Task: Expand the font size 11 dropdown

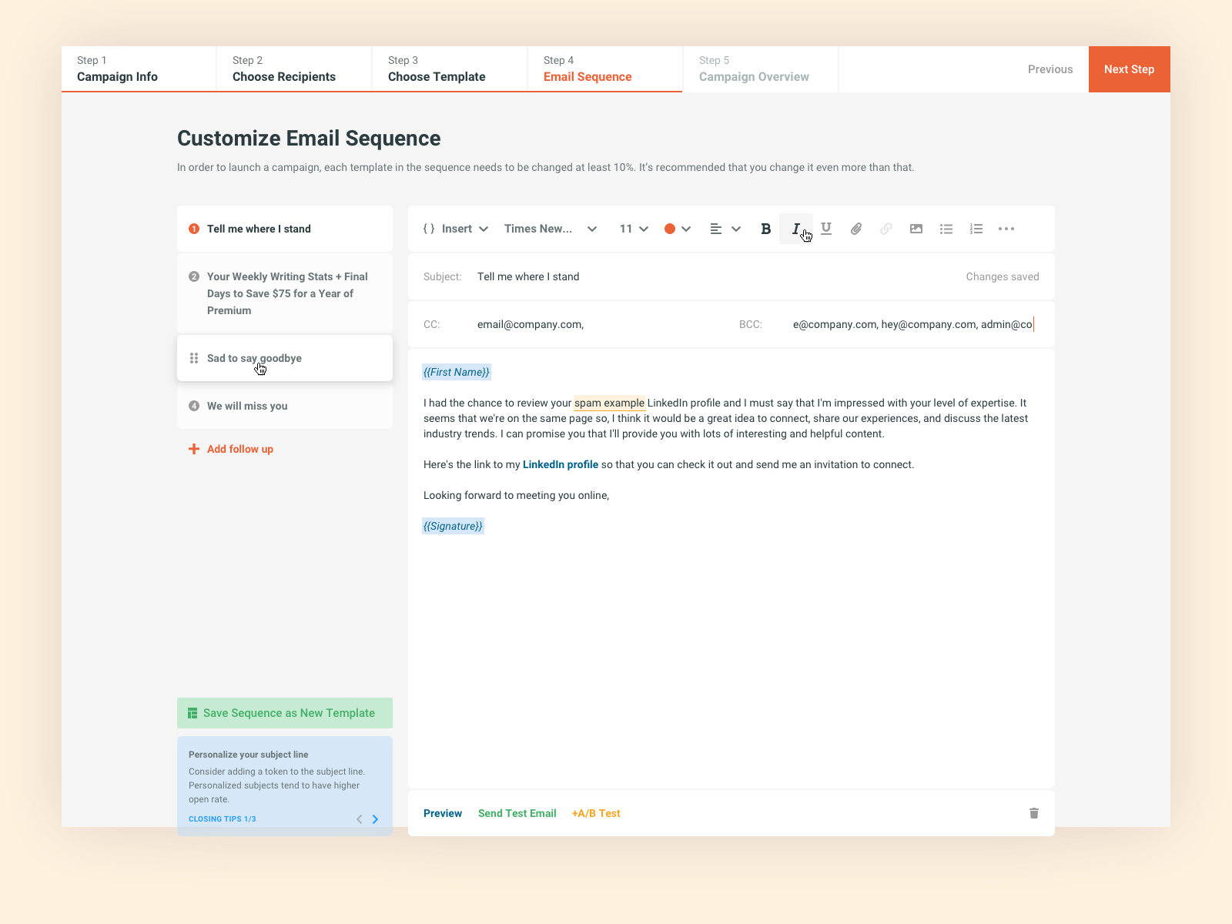Action: 633,229
